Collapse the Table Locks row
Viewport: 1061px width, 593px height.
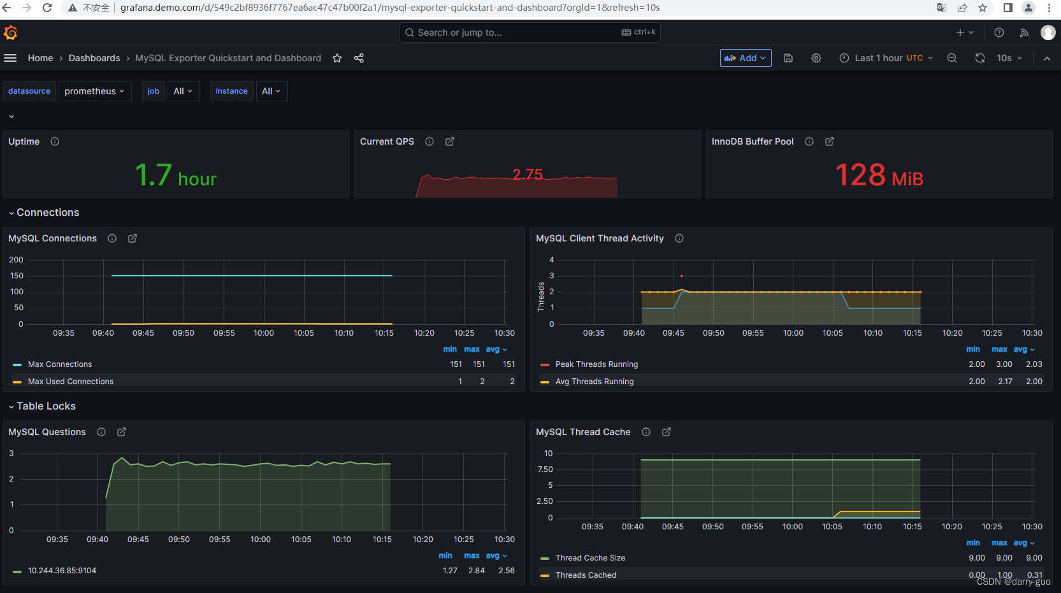(x=42, y=406)
